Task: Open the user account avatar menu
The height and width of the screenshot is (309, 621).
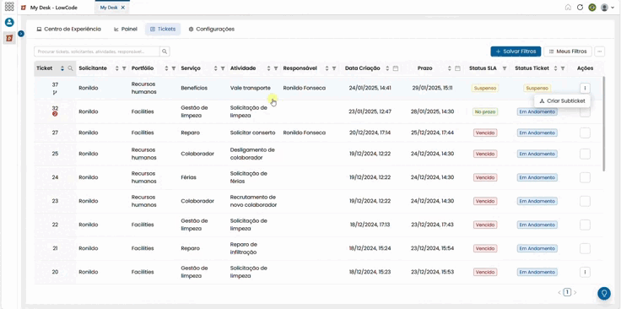Action: (x=607, y=7)
